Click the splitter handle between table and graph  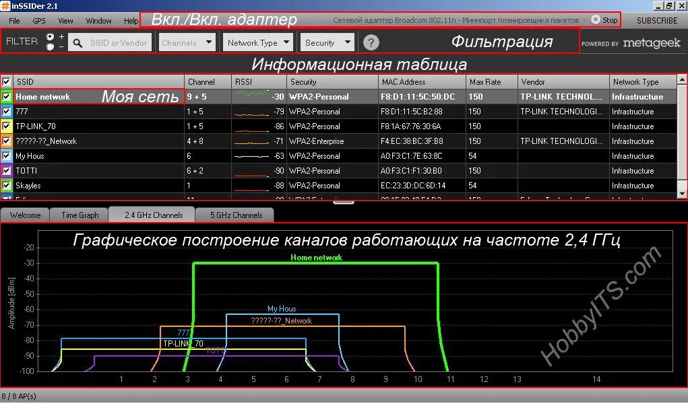click(344, 203)
